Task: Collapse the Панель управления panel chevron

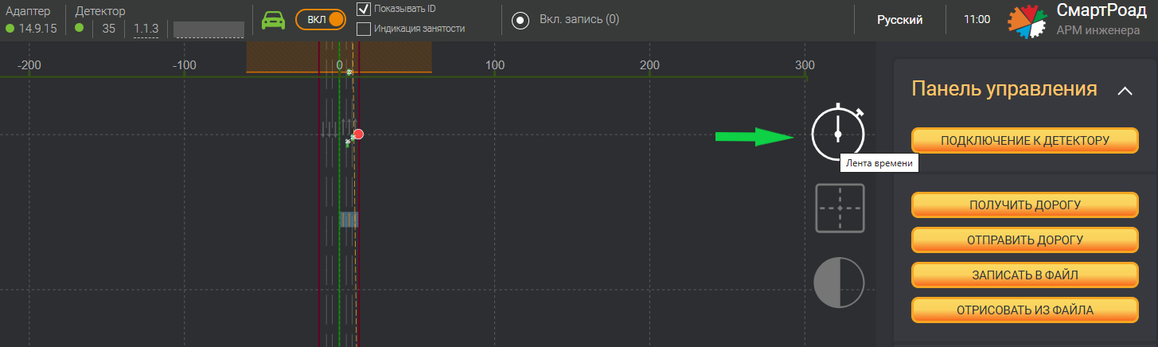Action: click(x=1125, y=90)
